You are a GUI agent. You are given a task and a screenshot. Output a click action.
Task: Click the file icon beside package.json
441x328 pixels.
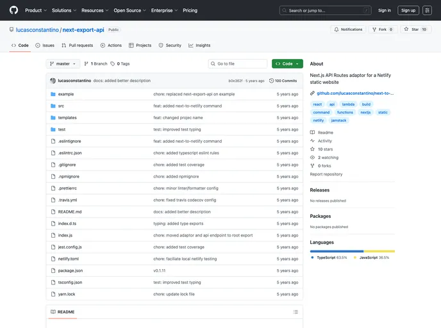pyautogui.click(x=53, y=270)
